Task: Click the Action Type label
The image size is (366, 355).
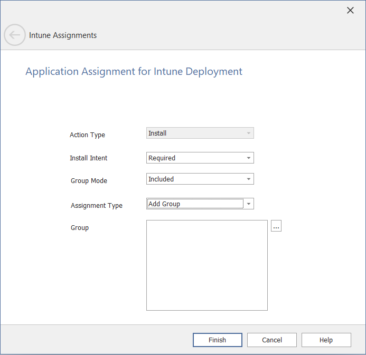Action: [x=87, y=135]
